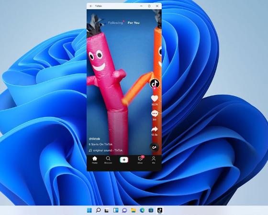268x215 pixels.
Task: Open the spinning sound disc icon
Action: (154, 147)
